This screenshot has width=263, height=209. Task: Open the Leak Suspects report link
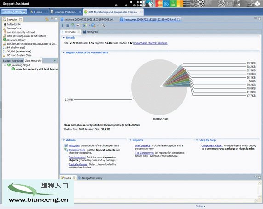tap(143, 145)
